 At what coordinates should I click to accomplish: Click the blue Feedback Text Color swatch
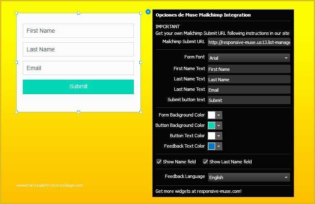coord(211,146)
